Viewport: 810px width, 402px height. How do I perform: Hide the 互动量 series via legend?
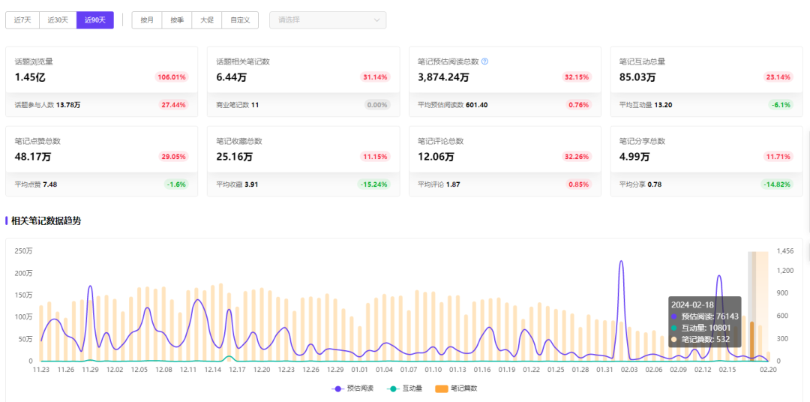coord(405,388)
